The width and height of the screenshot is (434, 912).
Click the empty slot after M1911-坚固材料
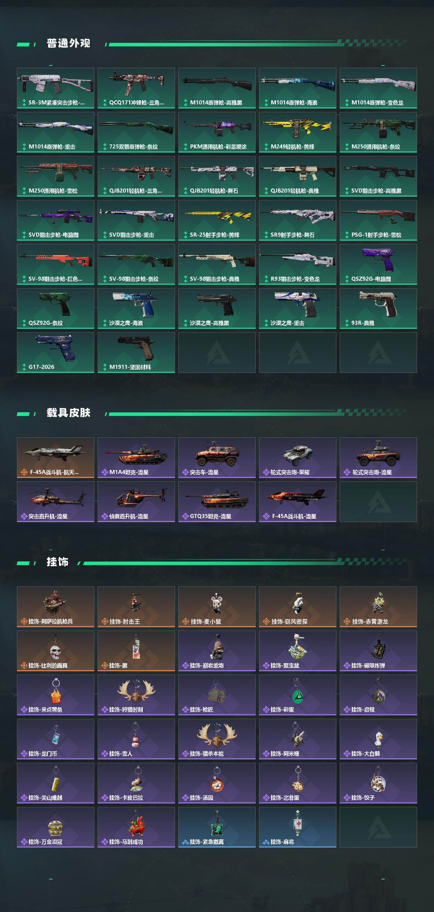tap(217, 352)
